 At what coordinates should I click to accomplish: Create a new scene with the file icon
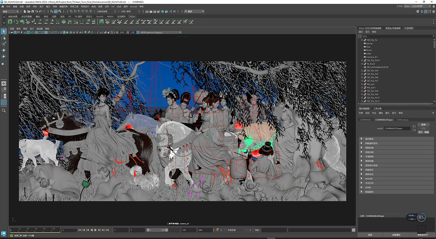tap(25, 11)
